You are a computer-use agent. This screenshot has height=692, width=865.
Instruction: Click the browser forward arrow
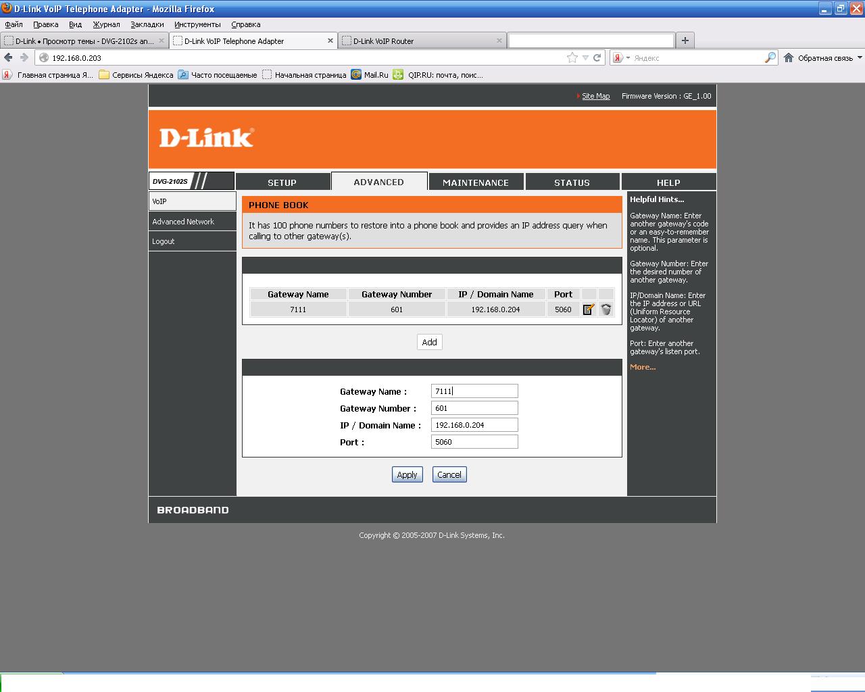(24, 58)
